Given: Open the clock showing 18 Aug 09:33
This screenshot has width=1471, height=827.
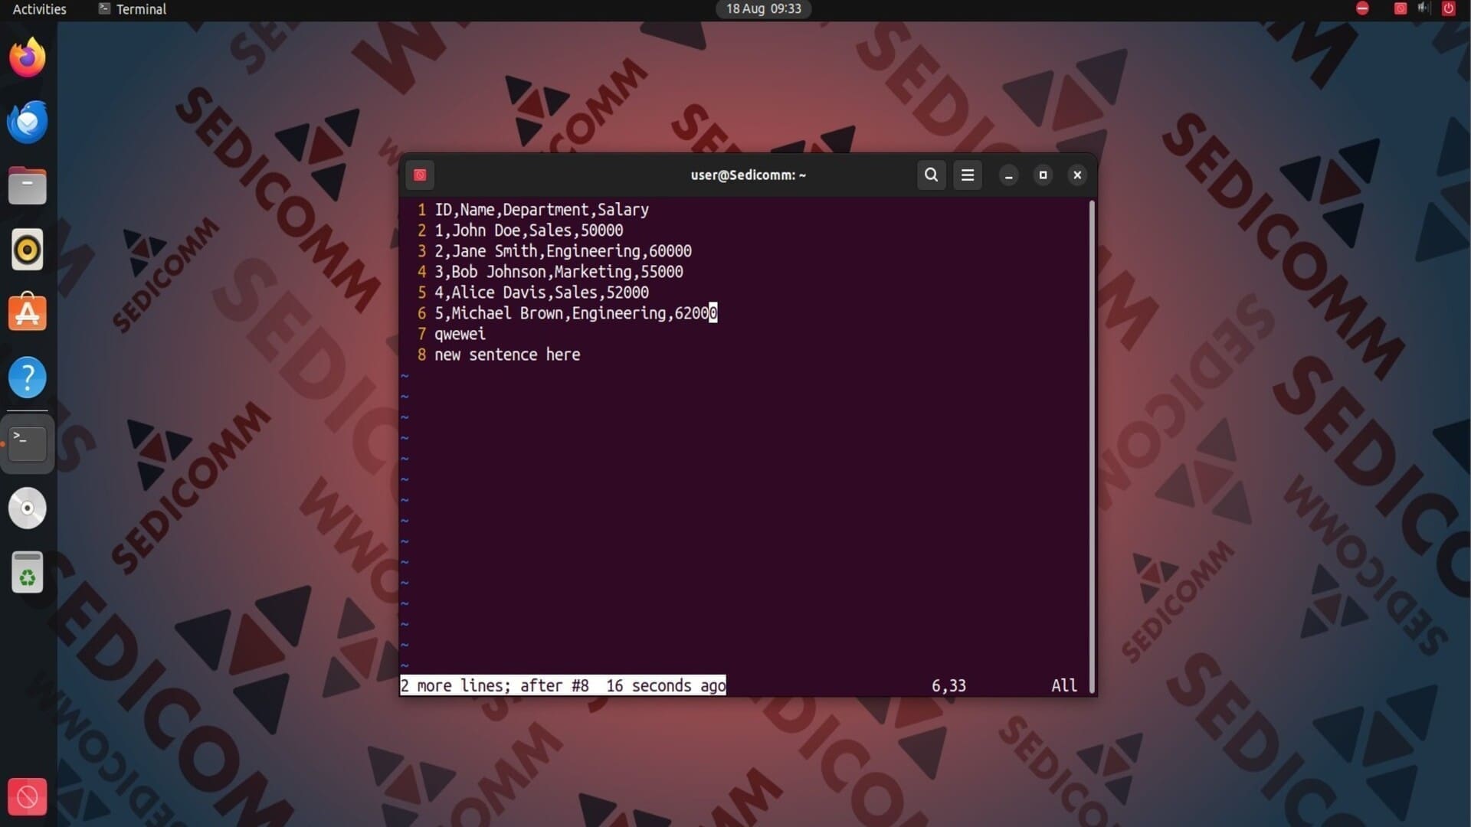Looking at the screenshot, I should (763, 9).
